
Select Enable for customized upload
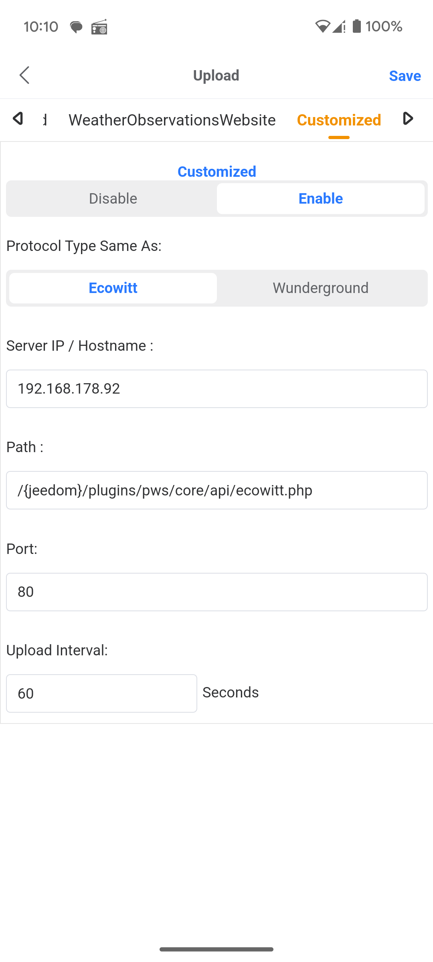tap(320, 199)
